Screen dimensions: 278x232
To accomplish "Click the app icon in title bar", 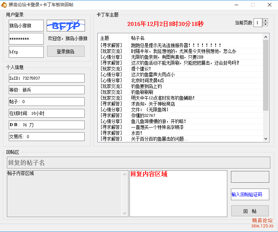I will (5, 5).
